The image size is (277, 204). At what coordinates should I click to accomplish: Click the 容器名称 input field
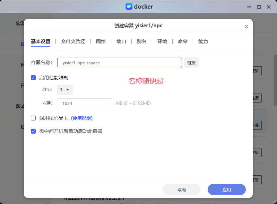pos(119,62)
